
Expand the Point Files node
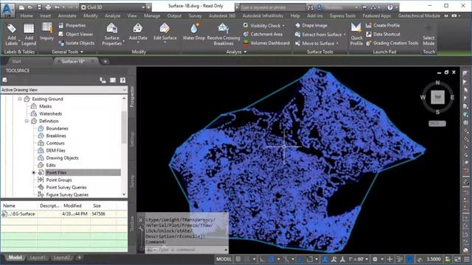click(33, 173)
